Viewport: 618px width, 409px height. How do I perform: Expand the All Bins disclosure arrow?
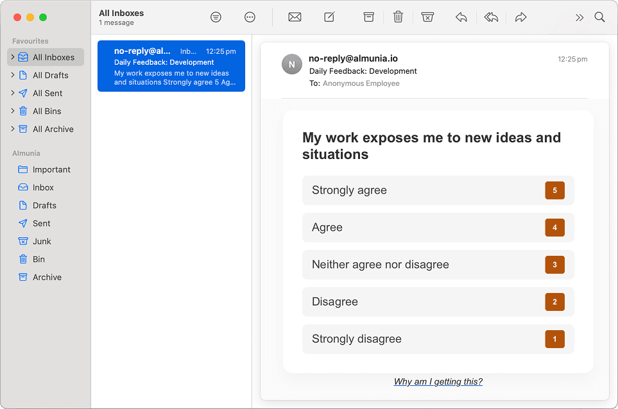click(x=13, y=111)
